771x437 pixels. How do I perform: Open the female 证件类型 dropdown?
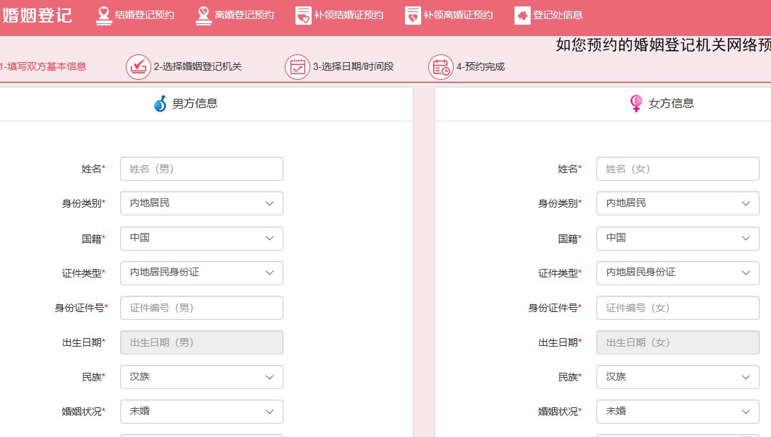678,273
